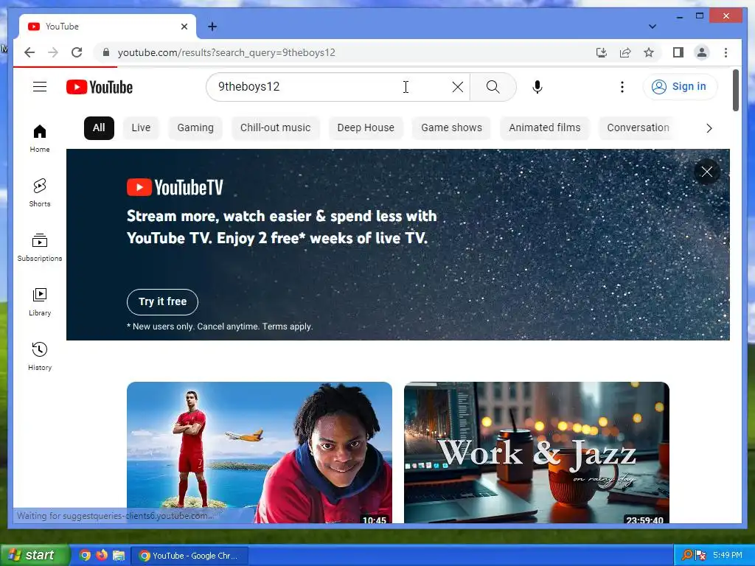Click the YouTube logo

pos(100,87)
